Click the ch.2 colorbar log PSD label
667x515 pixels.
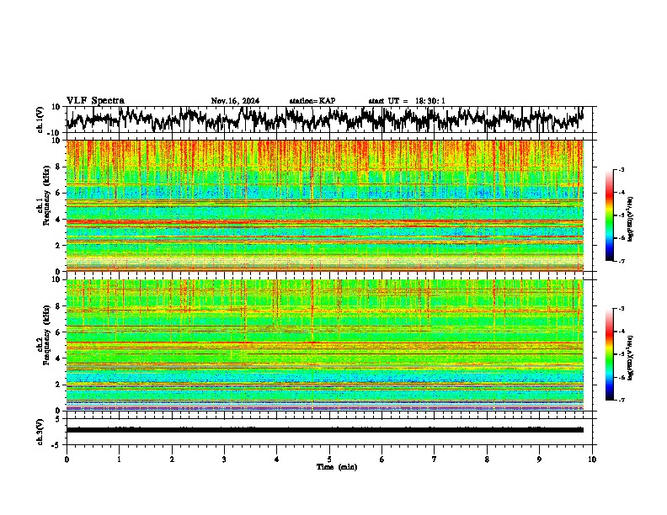[630, 358]
